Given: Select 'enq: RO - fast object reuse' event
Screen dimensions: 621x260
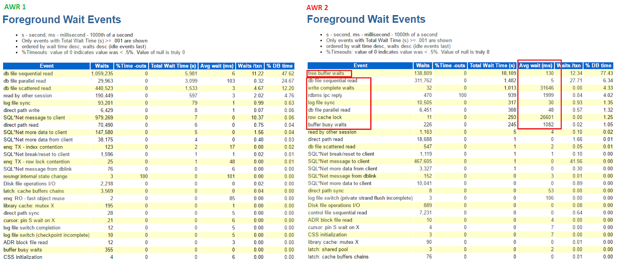Looking at the screenshot, I should 34,199.
